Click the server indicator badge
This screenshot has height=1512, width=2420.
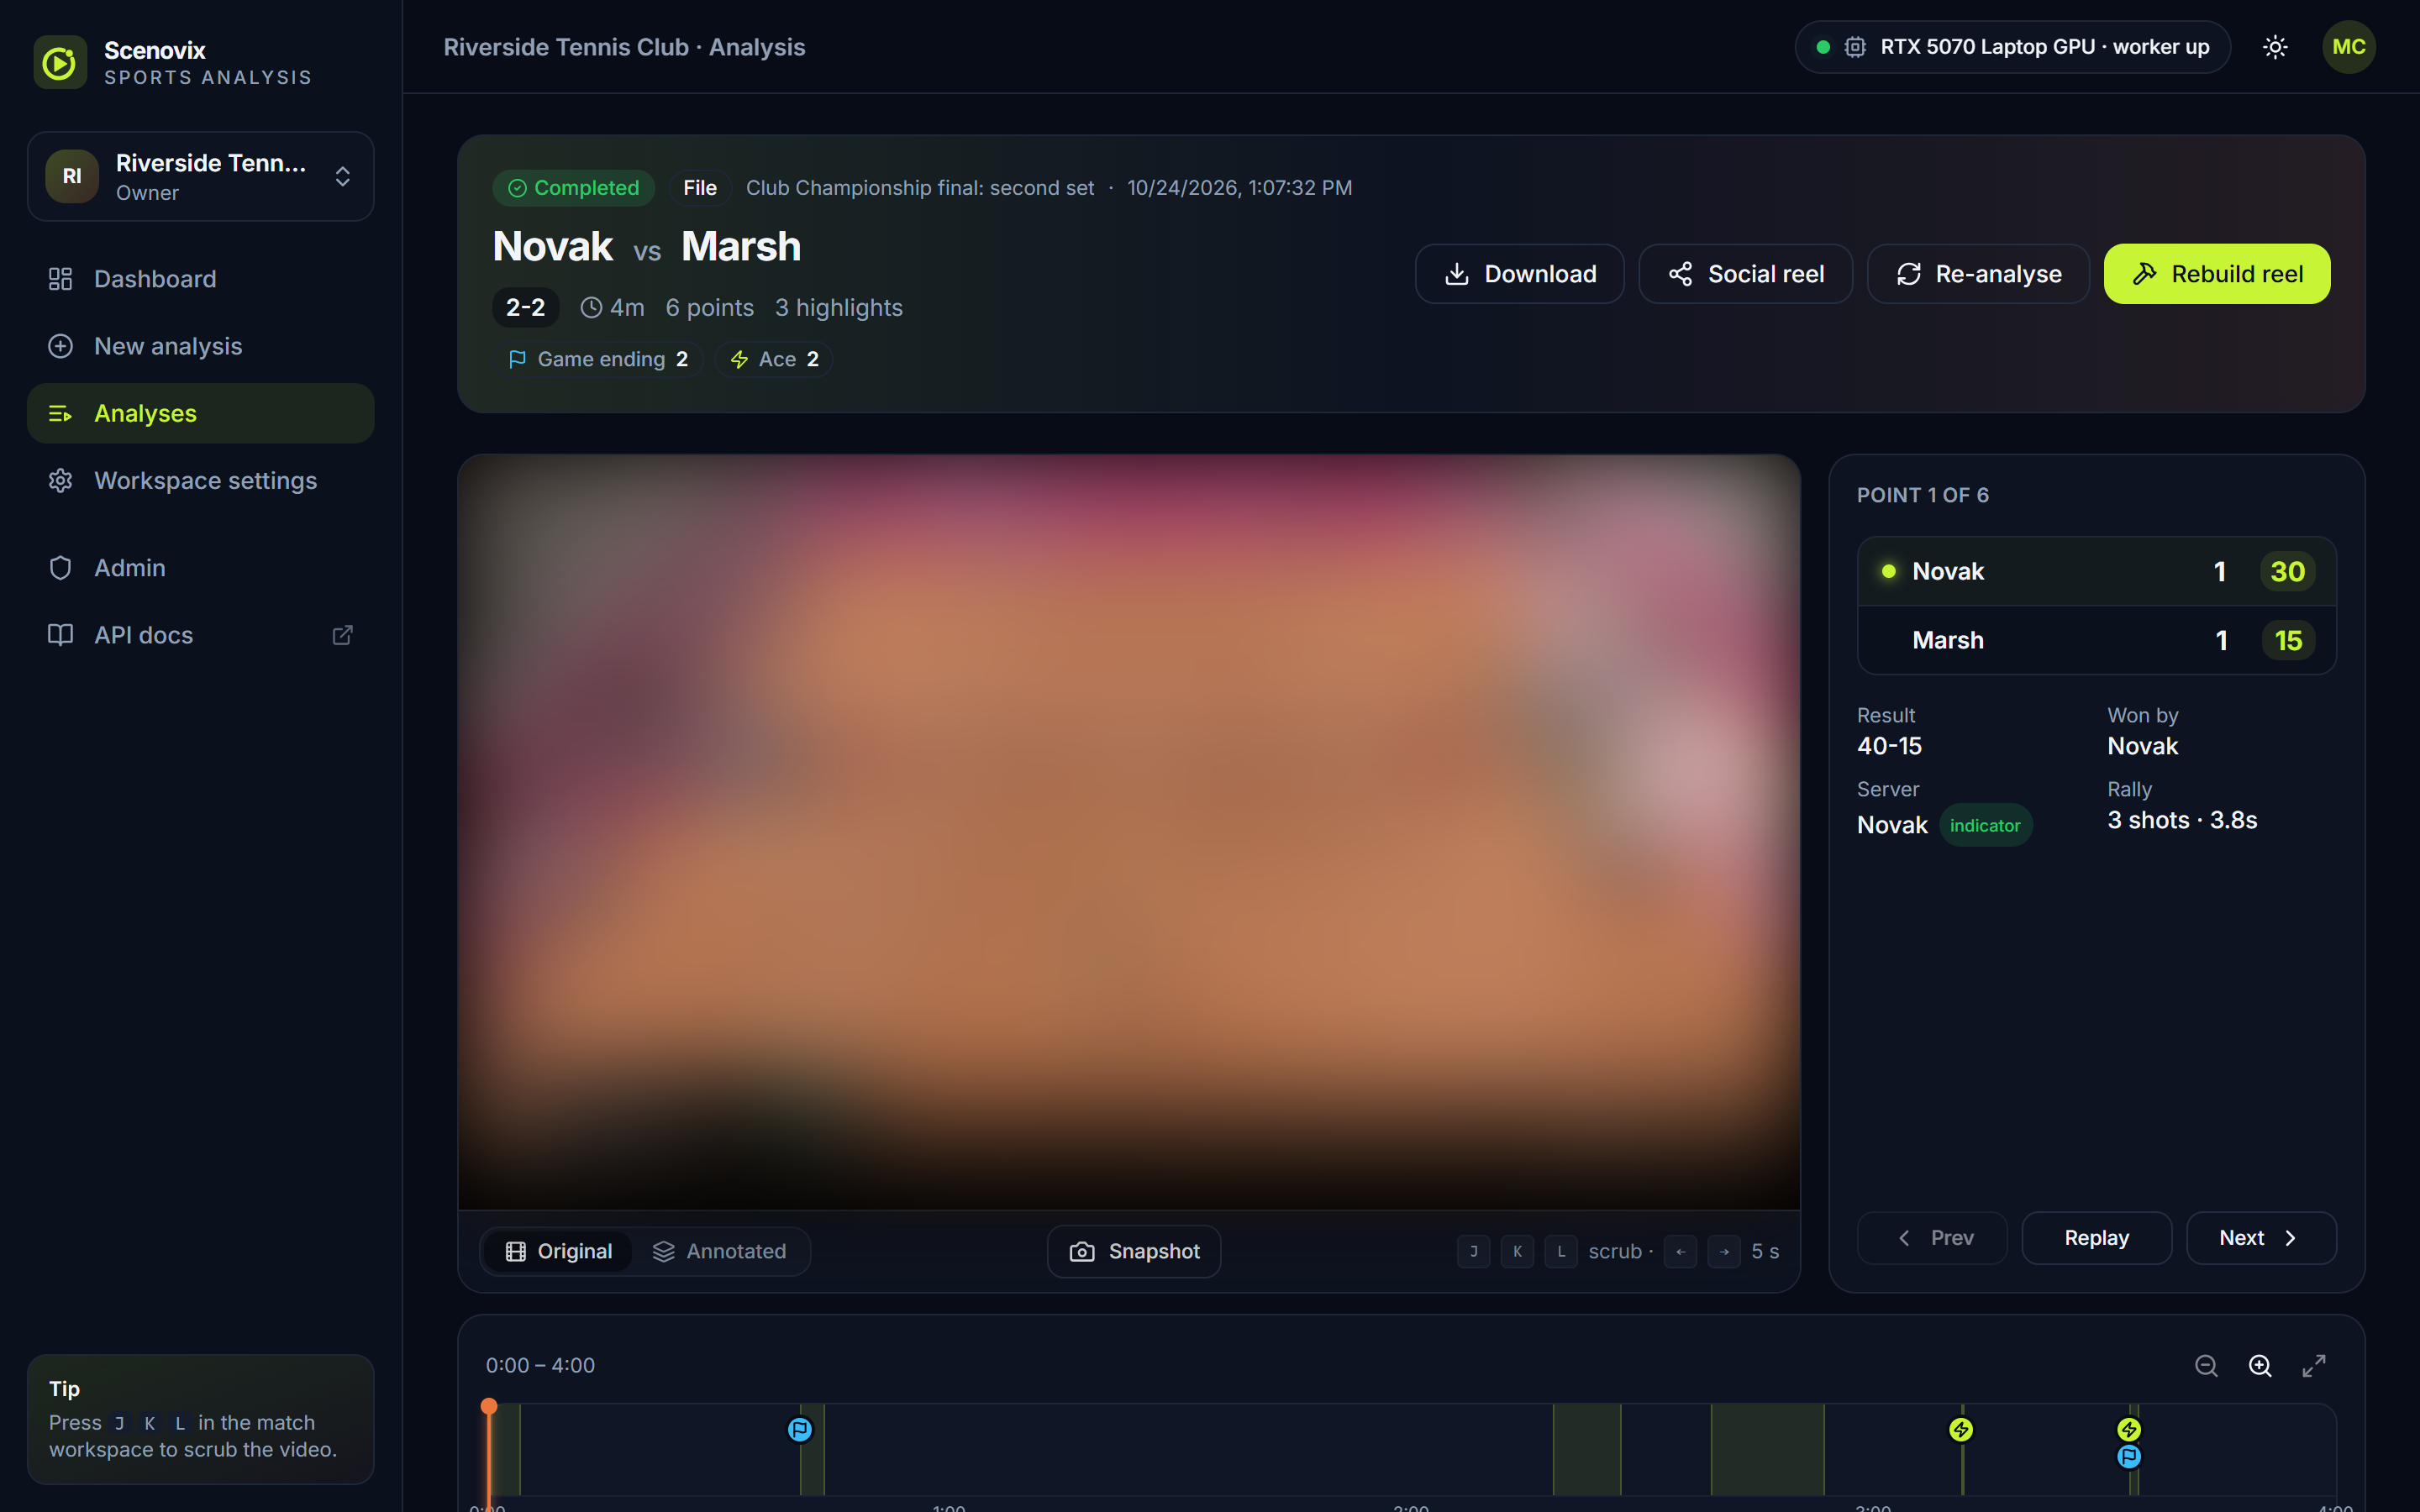coord(1985,825)
